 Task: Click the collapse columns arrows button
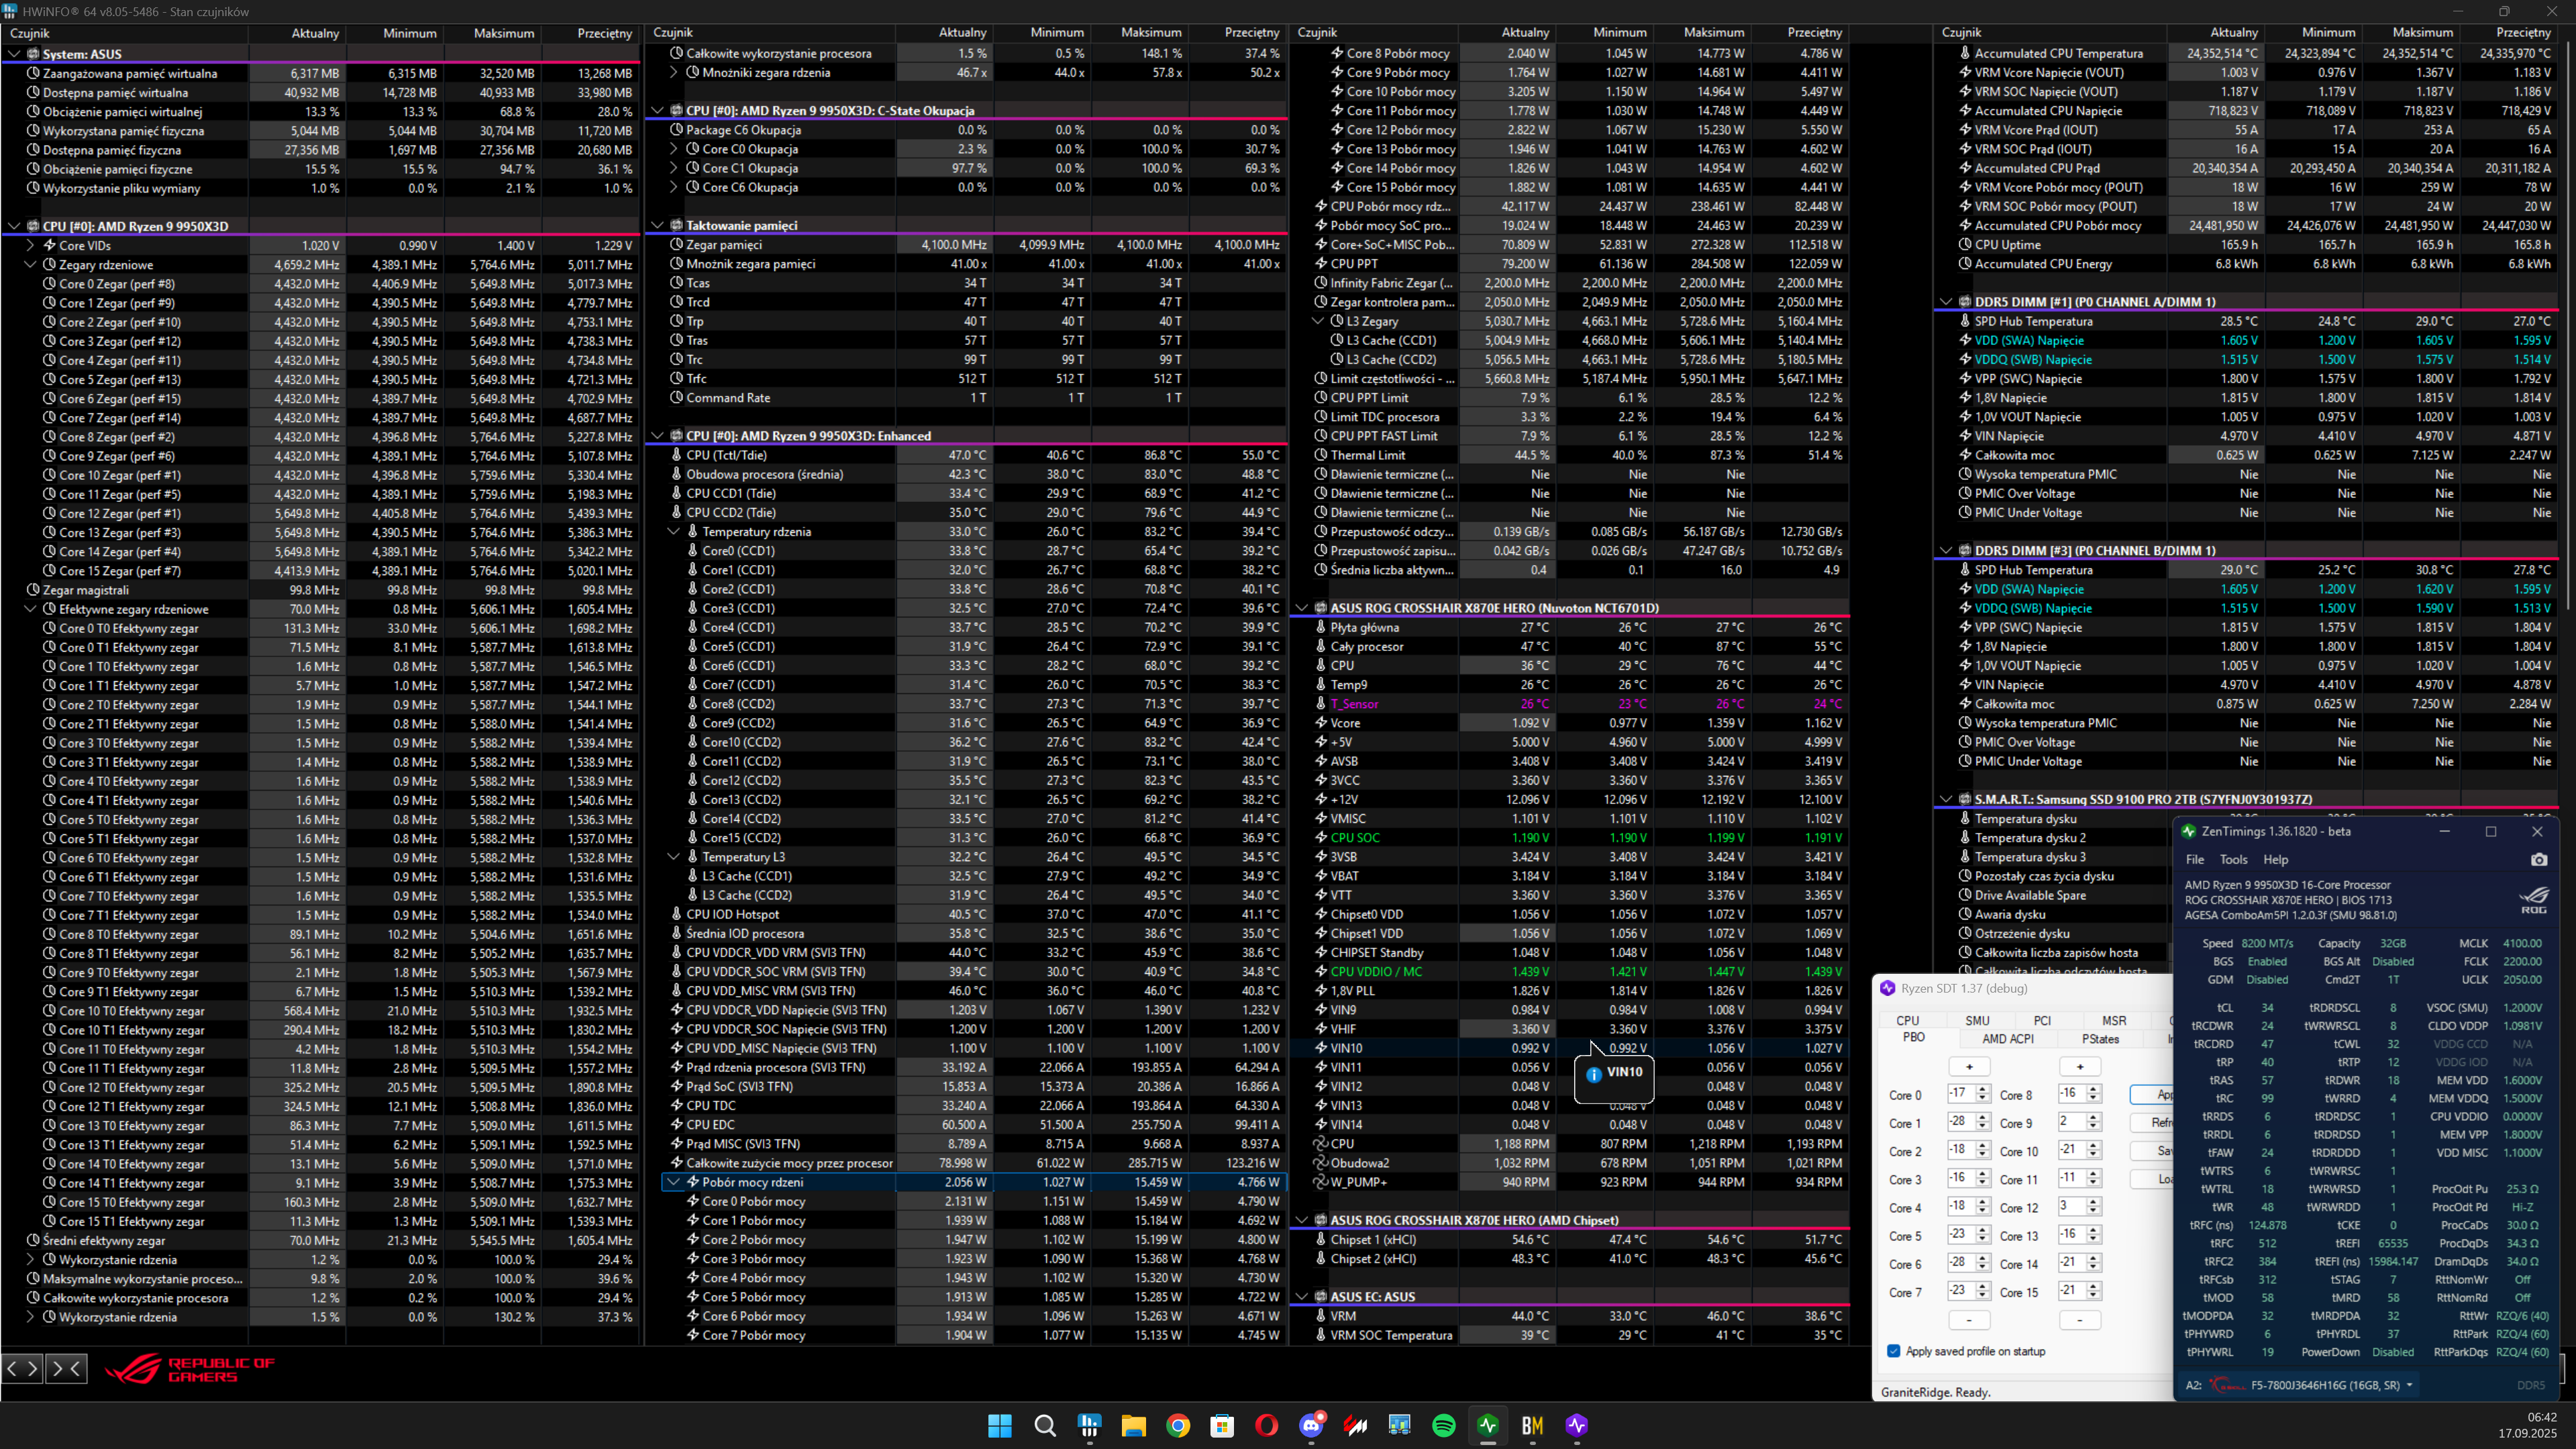[66, 1368]
